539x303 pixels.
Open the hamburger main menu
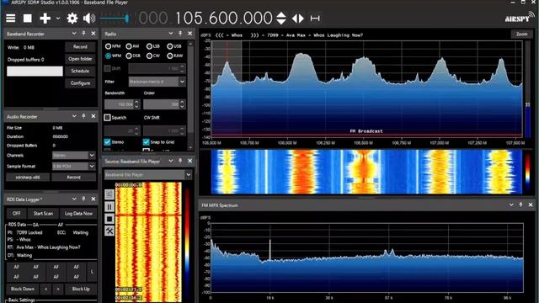pyautogui.click(x=11, y=19)
